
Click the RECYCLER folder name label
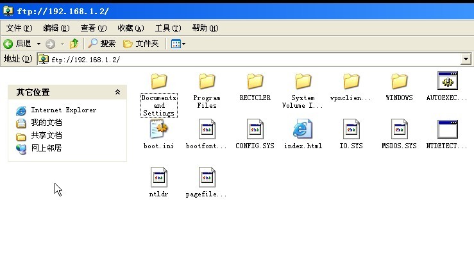tap(255, 98)
